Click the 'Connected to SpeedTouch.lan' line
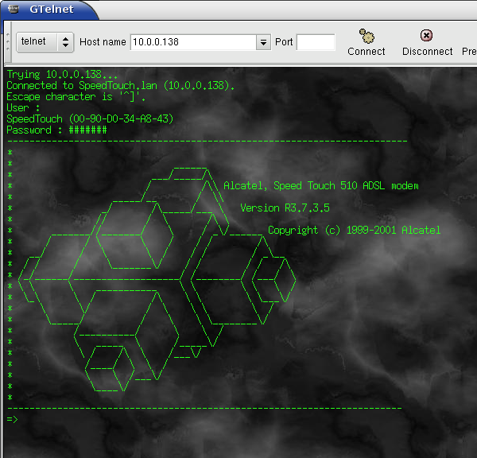This screenshot has height=458, width=477. [x=121, y=86]
